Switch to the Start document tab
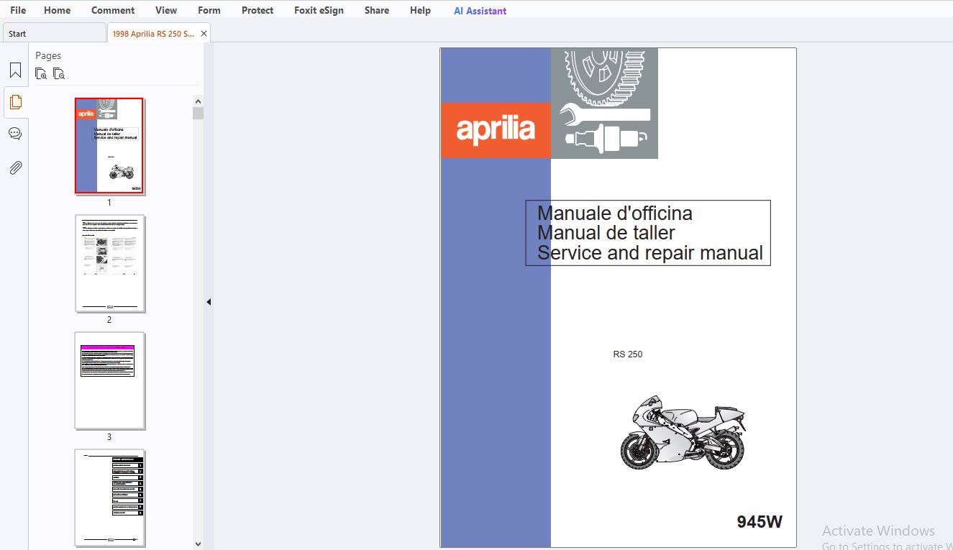The height and width of the screenshot is (550, 953). [54, 33]
